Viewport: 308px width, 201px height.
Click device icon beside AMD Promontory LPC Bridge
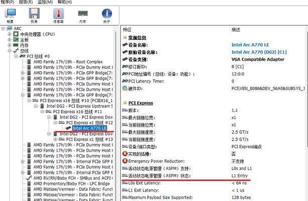(29, 183)
